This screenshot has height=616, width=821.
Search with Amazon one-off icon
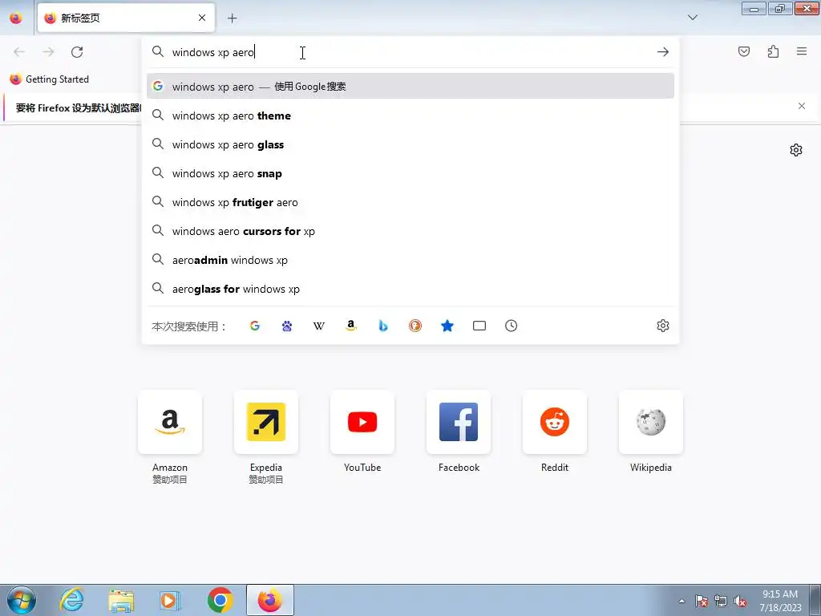[351, 326]
